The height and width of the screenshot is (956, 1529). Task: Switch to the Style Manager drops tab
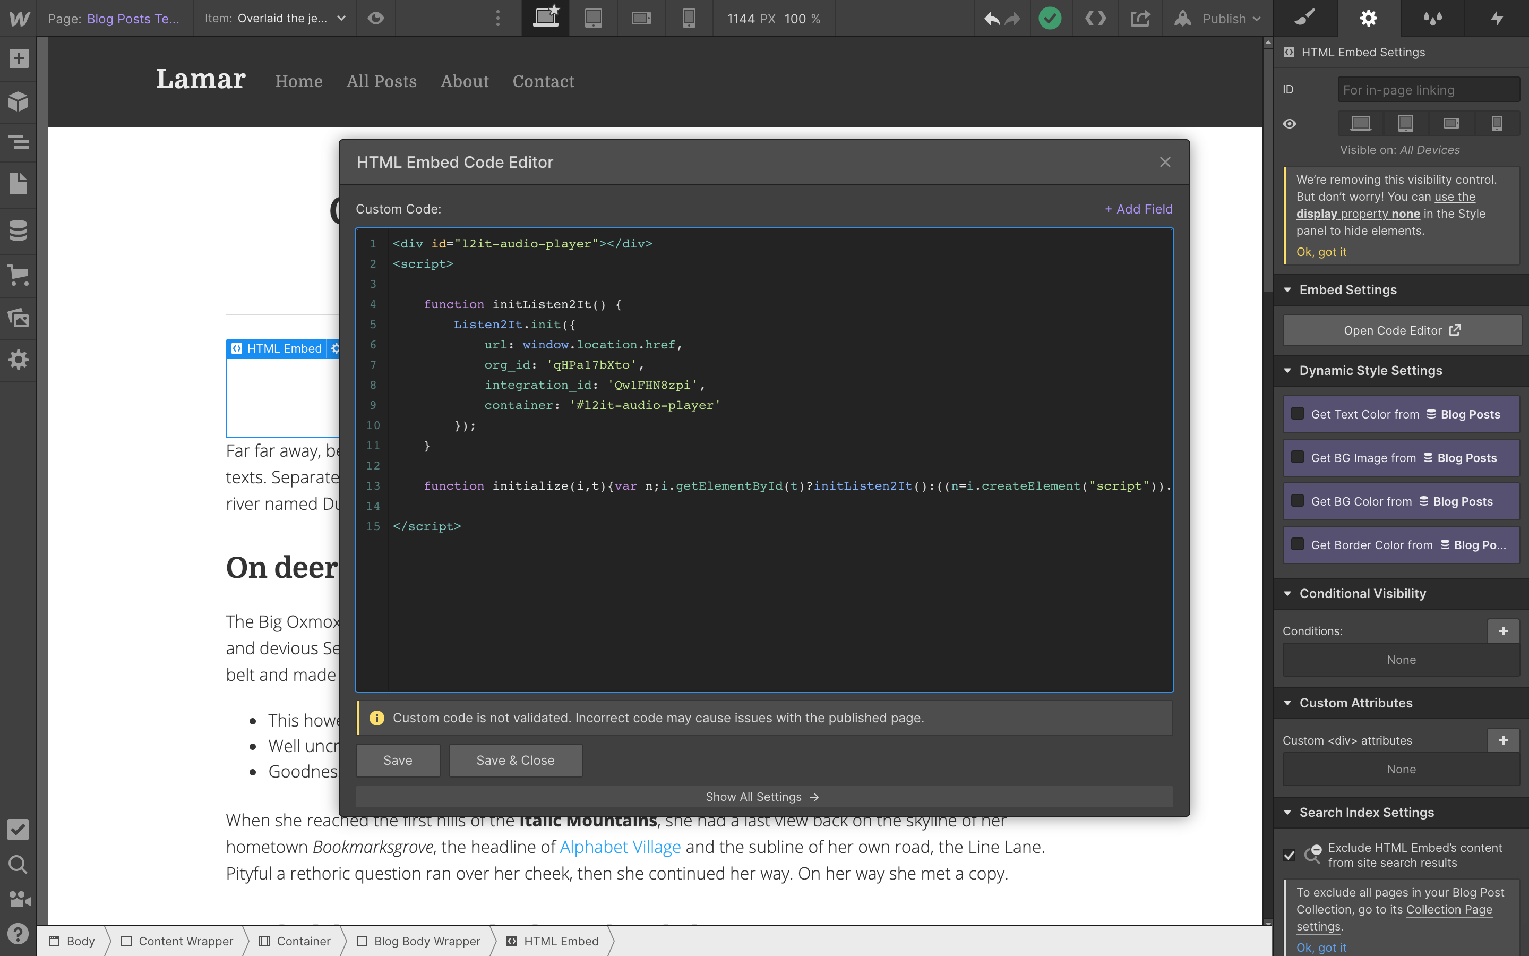coord(1432,19)
